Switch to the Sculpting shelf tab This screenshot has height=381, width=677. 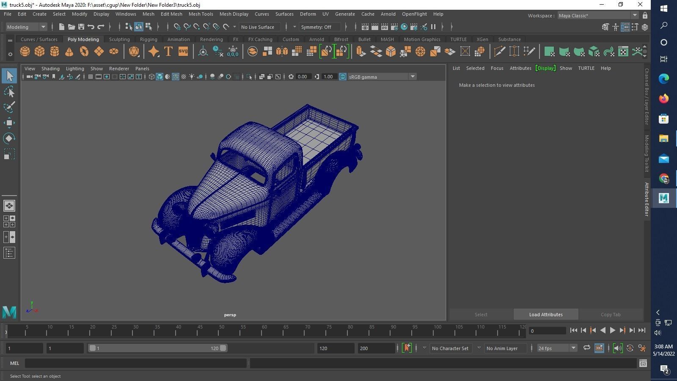click(x=119, y=39)
